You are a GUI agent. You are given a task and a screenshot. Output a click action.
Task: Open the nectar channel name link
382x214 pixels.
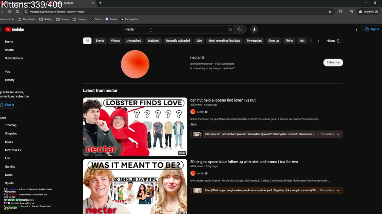[x=195, y=58]
